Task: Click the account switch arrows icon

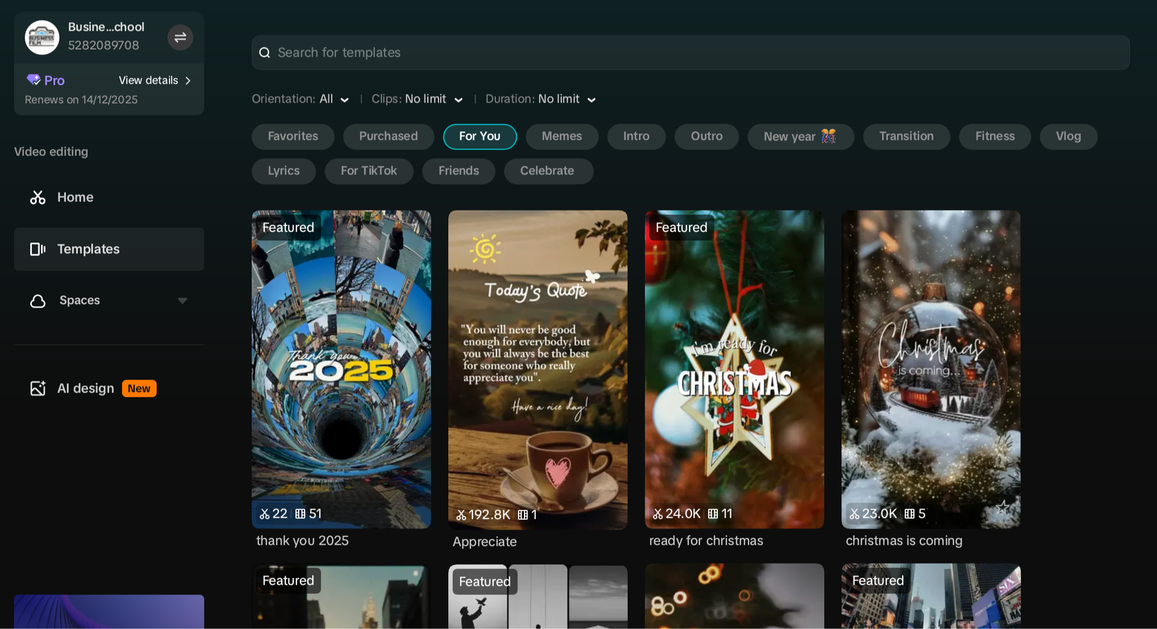Action: [x=180, y=37]
